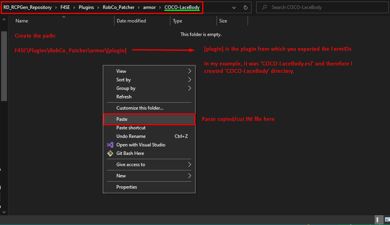Choose Refresh from the context menu
This screenshot has height=225, width=390.
tap(149, 96)
